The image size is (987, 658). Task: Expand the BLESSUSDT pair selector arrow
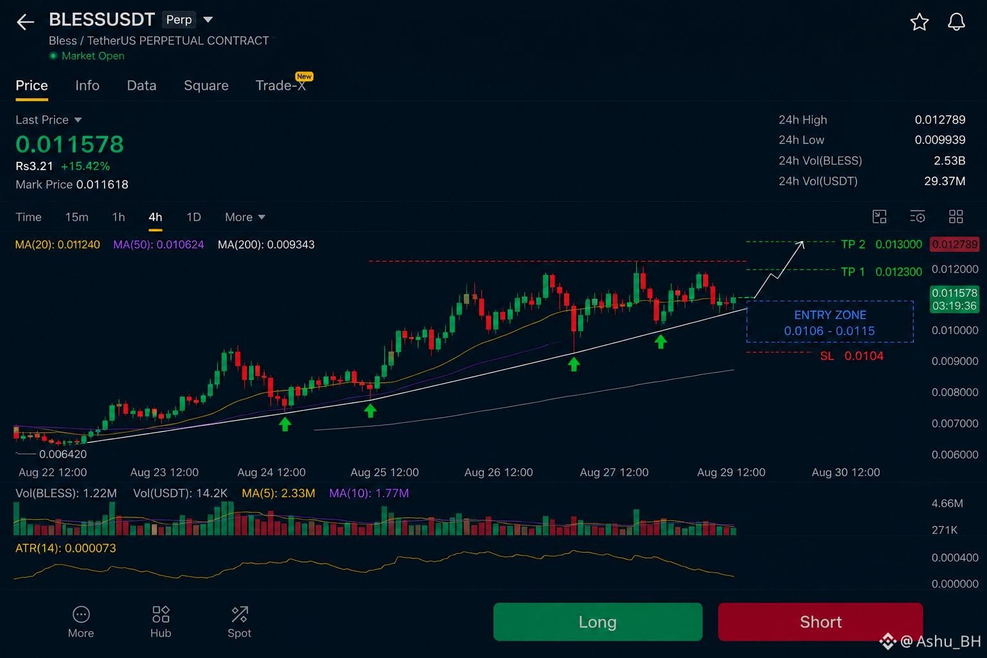(208, 20)
